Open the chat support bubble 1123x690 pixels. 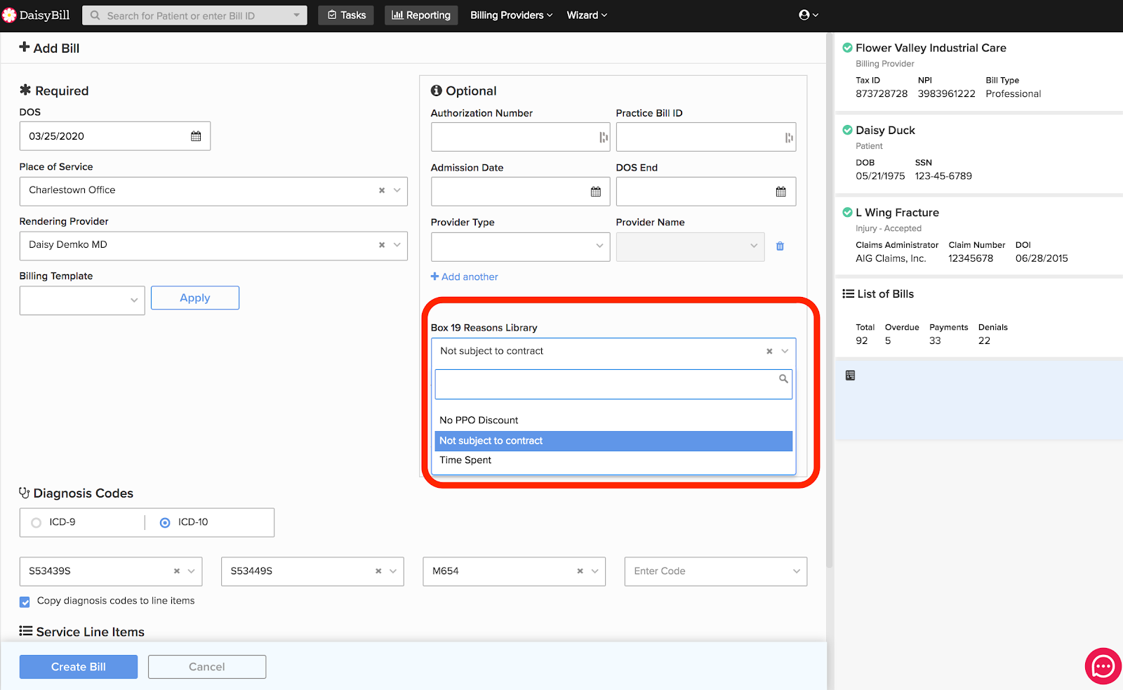click(x=1103, y=666)
